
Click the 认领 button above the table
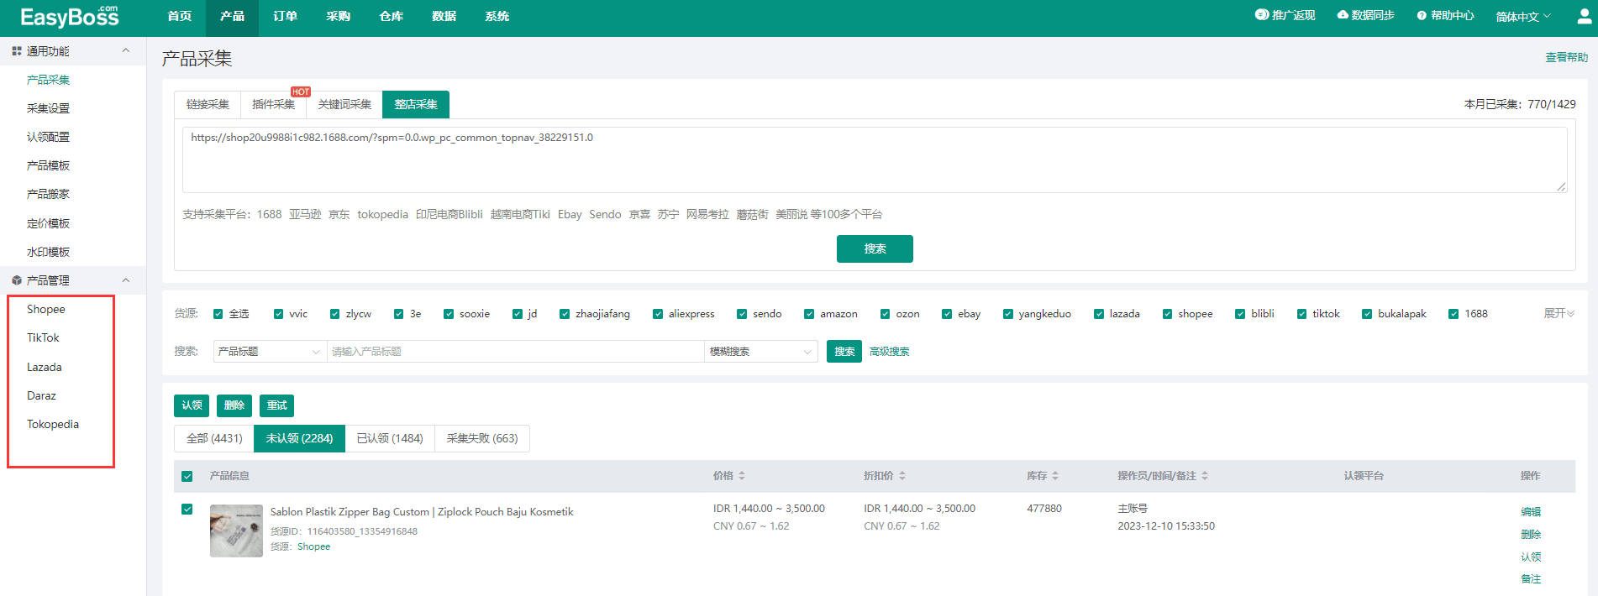click(x=192, y=405)
